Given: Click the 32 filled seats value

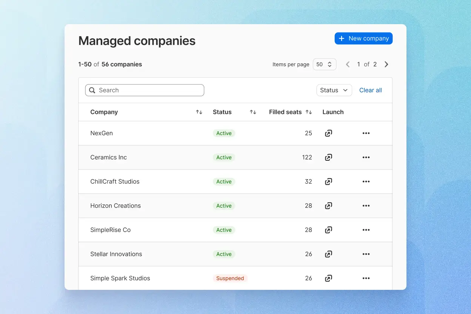Looking at the screenshot, I should 308,182.
